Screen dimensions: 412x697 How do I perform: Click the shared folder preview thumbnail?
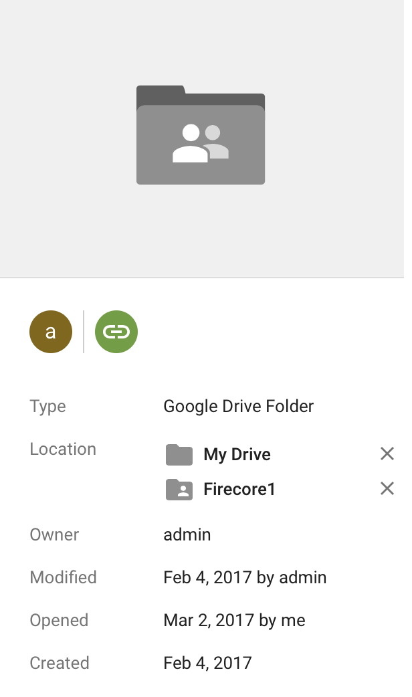click(x=201, y=134)
